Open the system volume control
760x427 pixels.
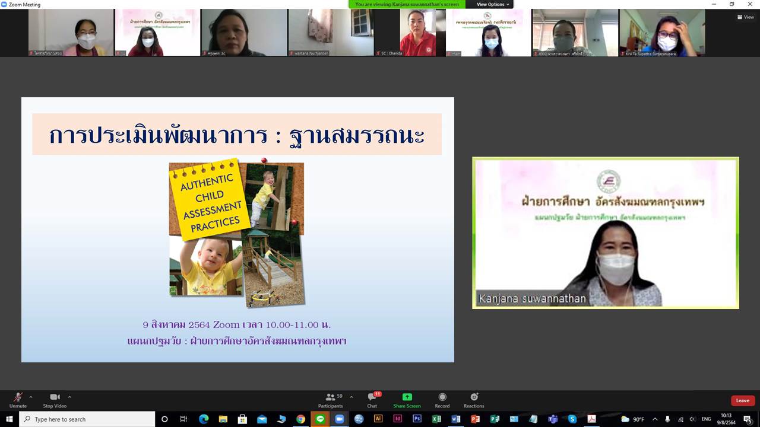click(692, 419)
